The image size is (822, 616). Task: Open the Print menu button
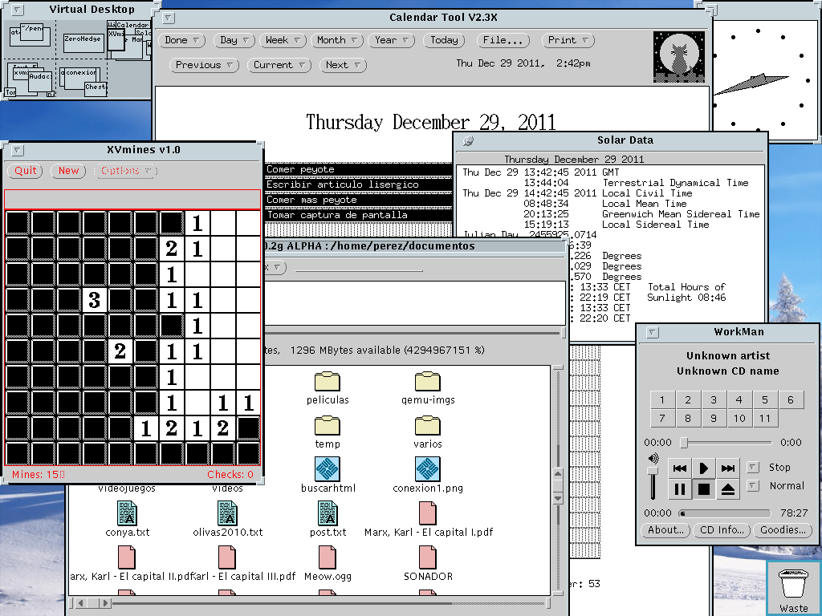click(568, 40)
